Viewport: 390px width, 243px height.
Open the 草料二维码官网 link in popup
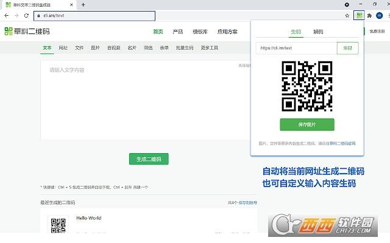click(342, 143)
